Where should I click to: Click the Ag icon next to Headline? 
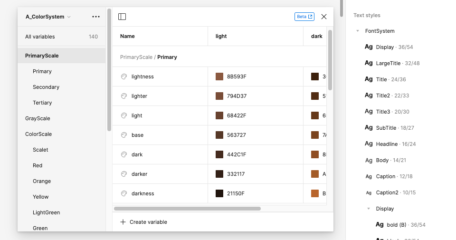point(369,144)
